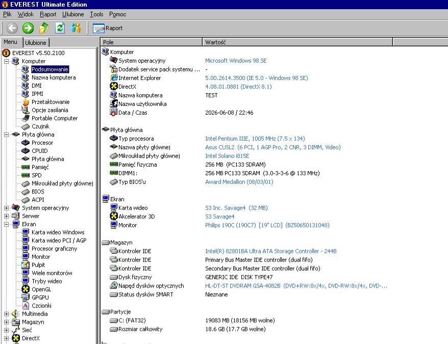The width and height of the screenshot is (448, 344).
Task: Select the GPGPU icon in tree
Action: pos(26,298)
